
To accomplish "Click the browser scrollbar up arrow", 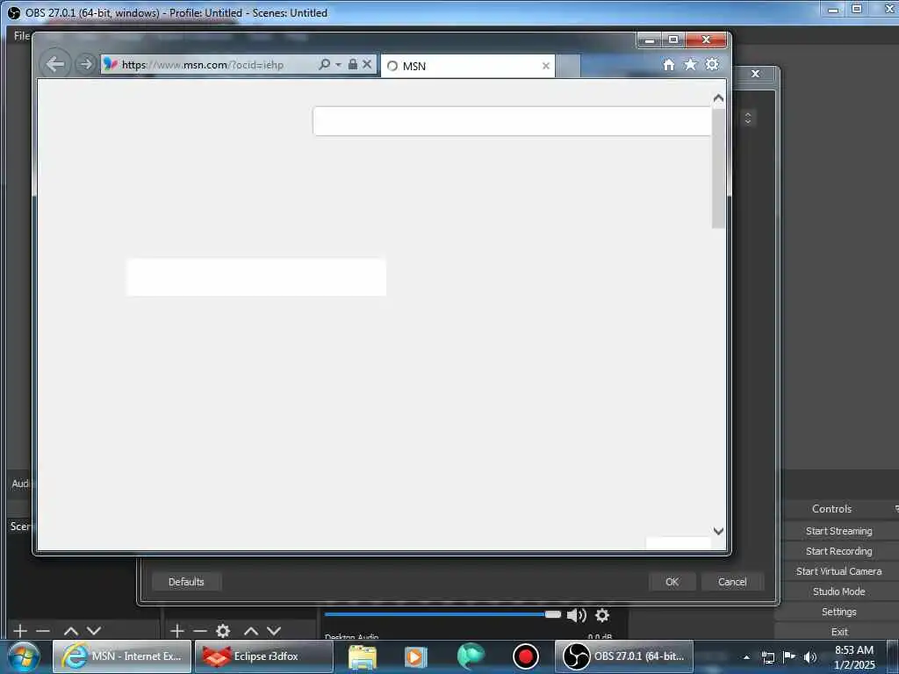I will [718, 98].
